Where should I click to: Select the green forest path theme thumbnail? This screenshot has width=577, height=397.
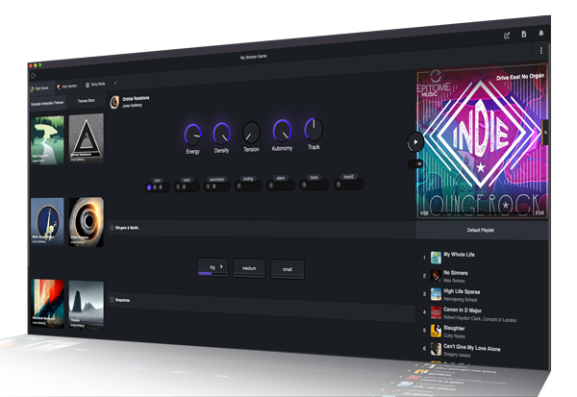click(47, 140)
